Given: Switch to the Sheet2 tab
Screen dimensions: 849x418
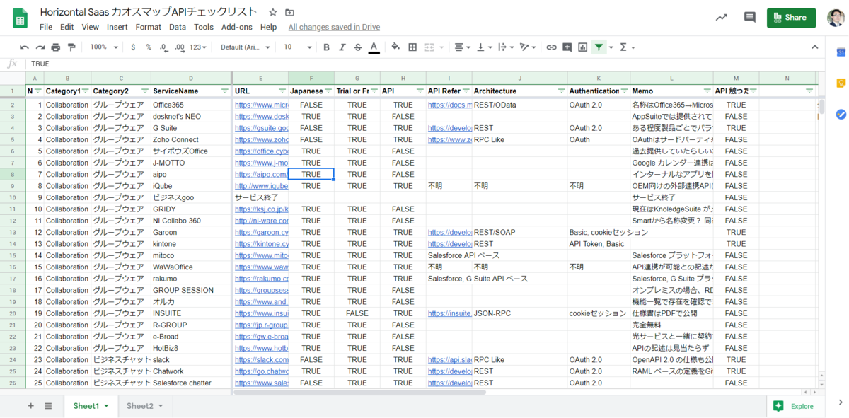Looking at the screenshot, I should click(x=145, y=406).
